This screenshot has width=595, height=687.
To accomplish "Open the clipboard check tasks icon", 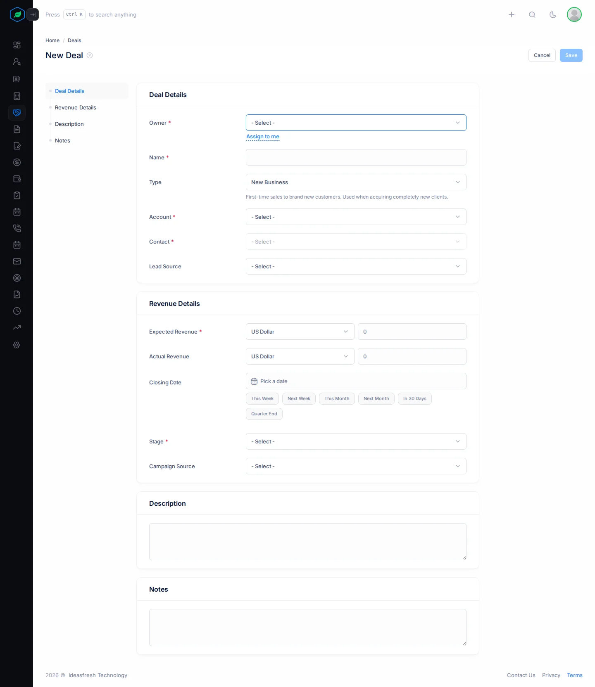I will [17, 195].
